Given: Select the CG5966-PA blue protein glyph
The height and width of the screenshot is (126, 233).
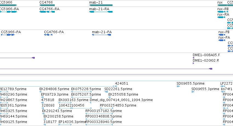Looking at the screenshot, I should tap(8, 35).
